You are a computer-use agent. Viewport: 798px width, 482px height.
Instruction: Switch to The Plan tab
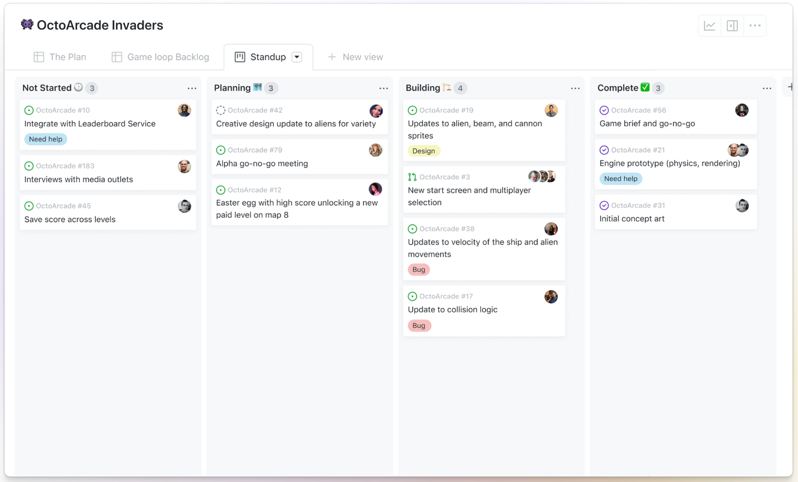tap(60, 57)
